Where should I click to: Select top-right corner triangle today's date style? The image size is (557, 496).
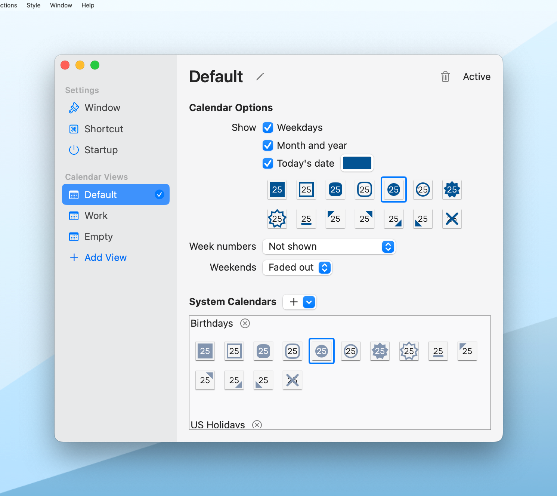coord(365,219)
